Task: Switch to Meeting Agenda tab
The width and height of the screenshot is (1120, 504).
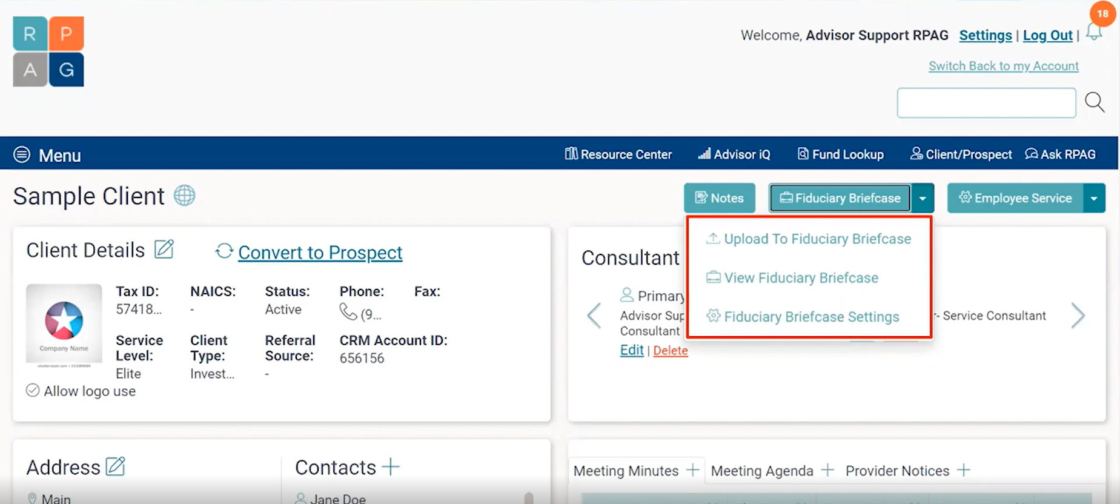Action: (x=762, y=471)
